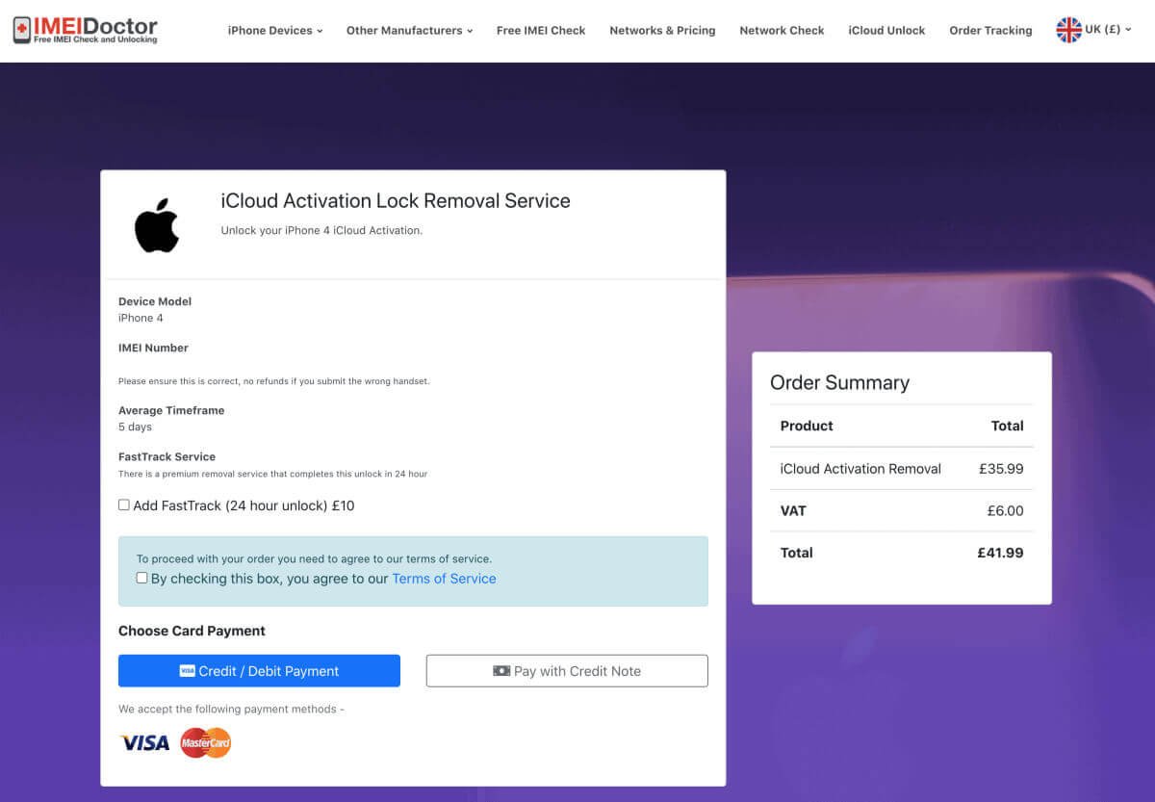Navigate to iCloud Unlock
1155x802 pixels.
[886, 30]
